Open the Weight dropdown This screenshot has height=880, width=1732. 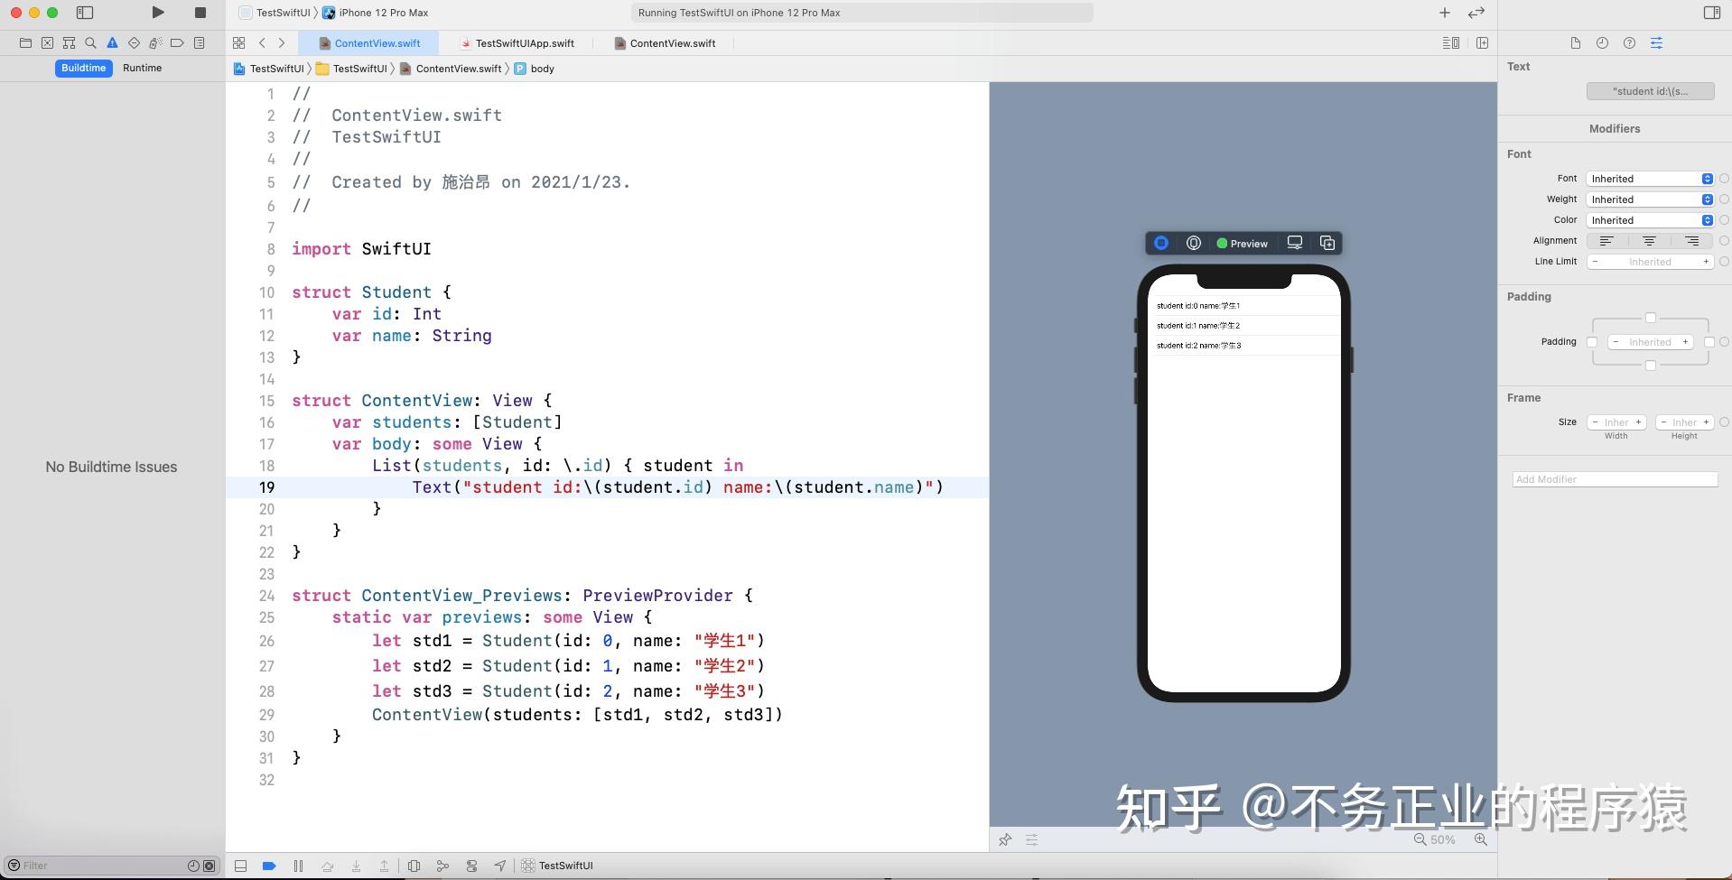[1650, 199]
